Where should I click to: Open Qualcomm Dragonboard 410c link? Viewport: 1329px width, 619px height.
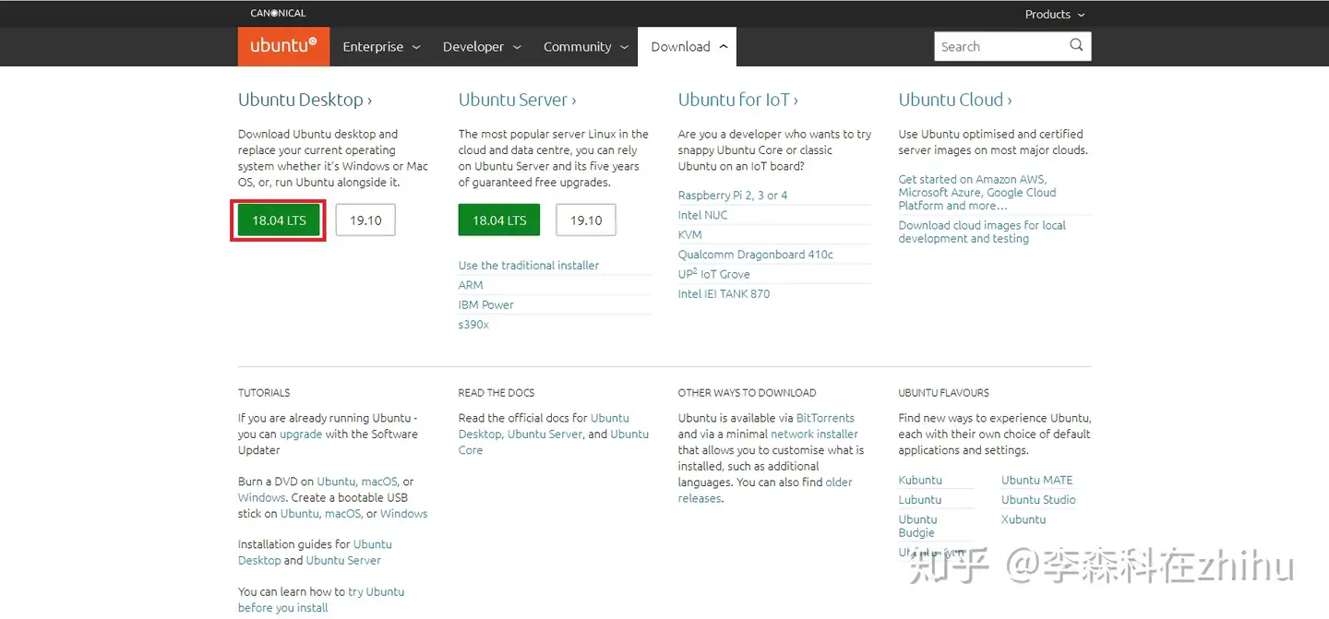coord(756,255)
